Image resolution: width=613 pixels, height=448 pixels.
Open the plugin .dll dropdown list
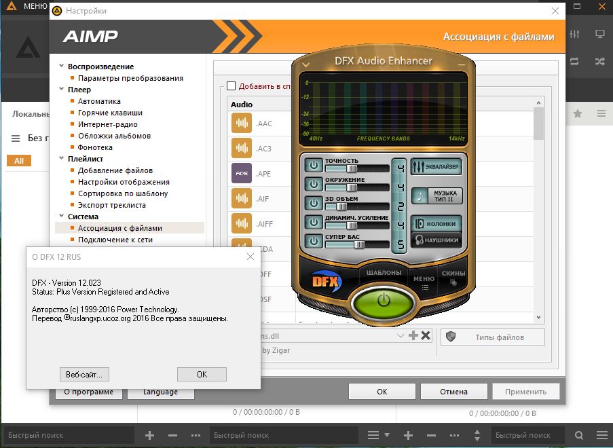[401, 336]
